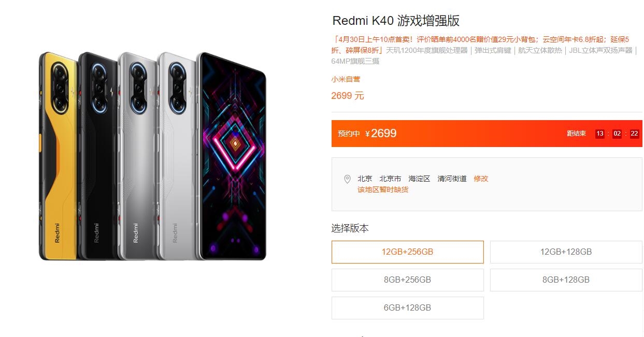Image resolution: width=644 pixels, height=337 pixels.
Task: Click the phone front display image
Action: pos(232,156)
